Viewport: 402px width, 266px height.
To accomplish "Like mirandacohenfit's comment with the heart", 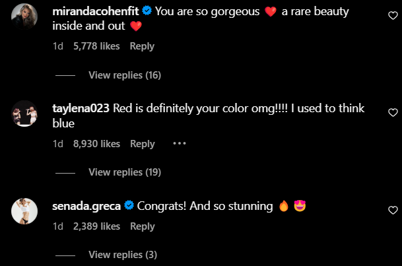I will pyautogui.click(x=393, y=15).
